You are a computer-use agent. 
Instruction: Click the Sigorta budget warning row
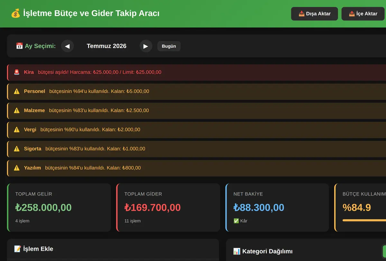[x=197, y=149]
